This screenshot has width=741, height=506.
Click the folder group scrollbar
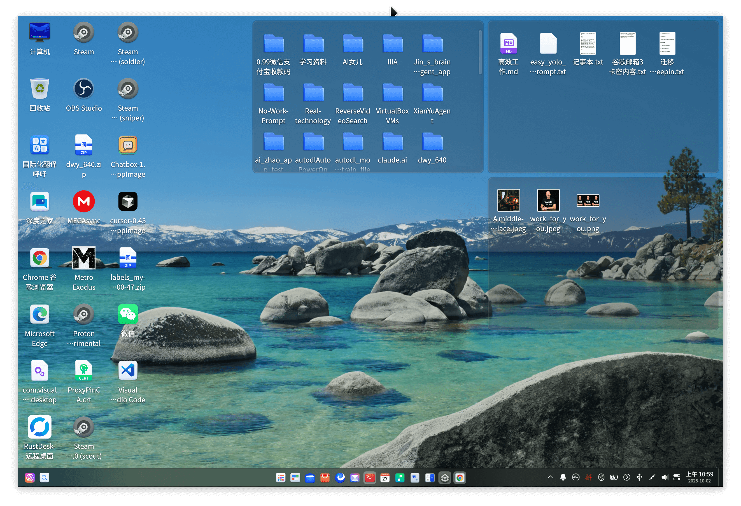pos(481,52)
